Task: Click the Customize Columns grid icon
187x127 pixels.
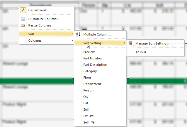Action: coord(23,19)
